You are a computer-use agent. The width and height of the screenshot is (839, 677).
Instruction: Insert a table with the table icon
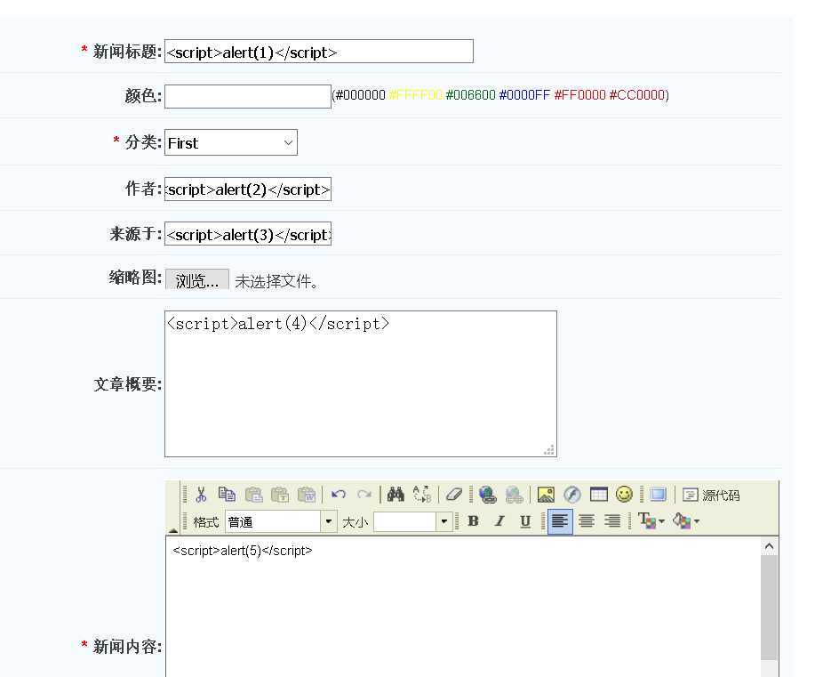coord(599,495)
